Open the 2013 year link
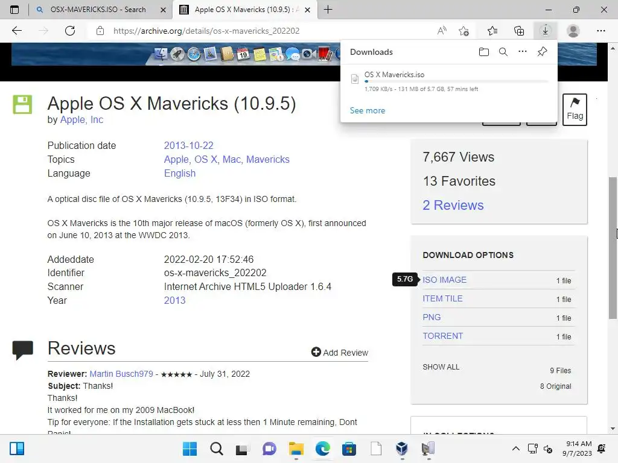The height and width of the screenshot is (463, 618). tap(174, 300)
